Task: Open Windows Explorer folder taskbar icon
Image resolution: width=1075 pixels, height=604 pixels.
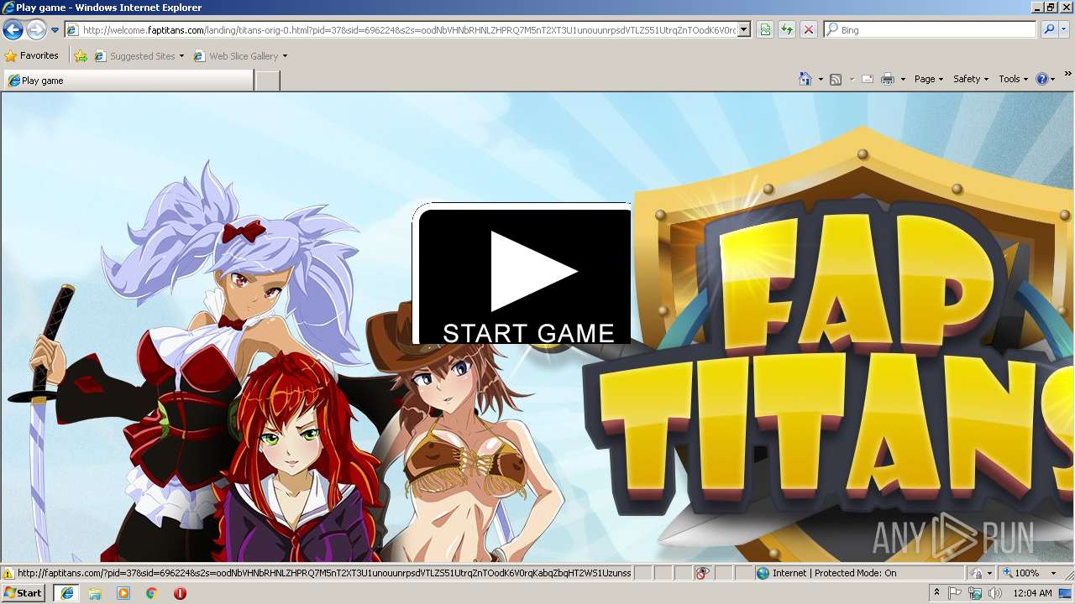Action: click(x=95, y=593)
